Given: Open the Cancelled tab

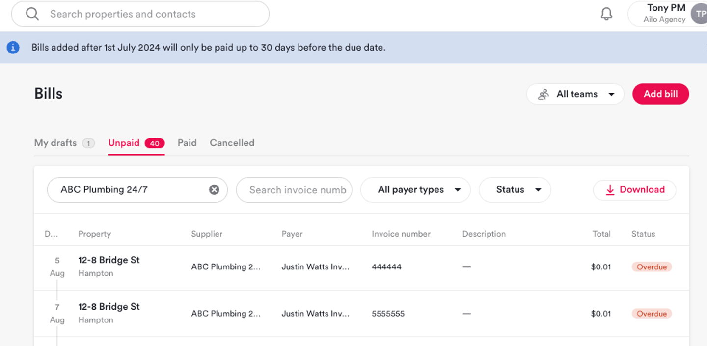Looking at the screenshot, I should pos(232,143).
